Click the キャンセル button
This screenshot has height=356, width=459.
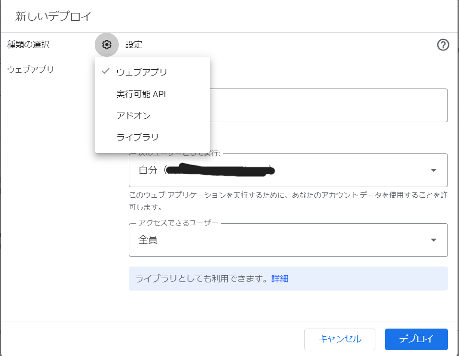click(x=340, y=339)
